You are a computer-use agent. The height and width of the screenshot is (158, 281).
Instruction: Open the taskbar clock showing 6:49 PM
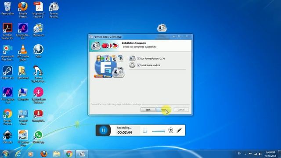click(x=270, y=154)
